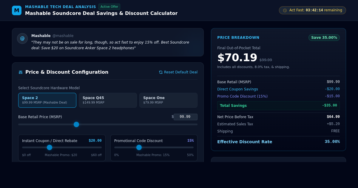
Task: Click the 15% promotional code value
Action: point(190,141)
